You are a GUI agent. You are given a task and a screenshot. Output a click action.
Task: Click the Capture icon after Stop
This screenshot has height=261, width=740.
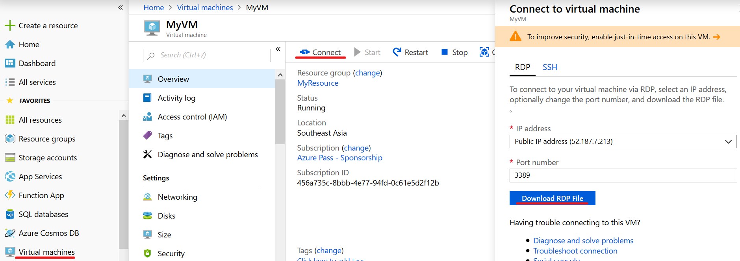pos(484,52)
